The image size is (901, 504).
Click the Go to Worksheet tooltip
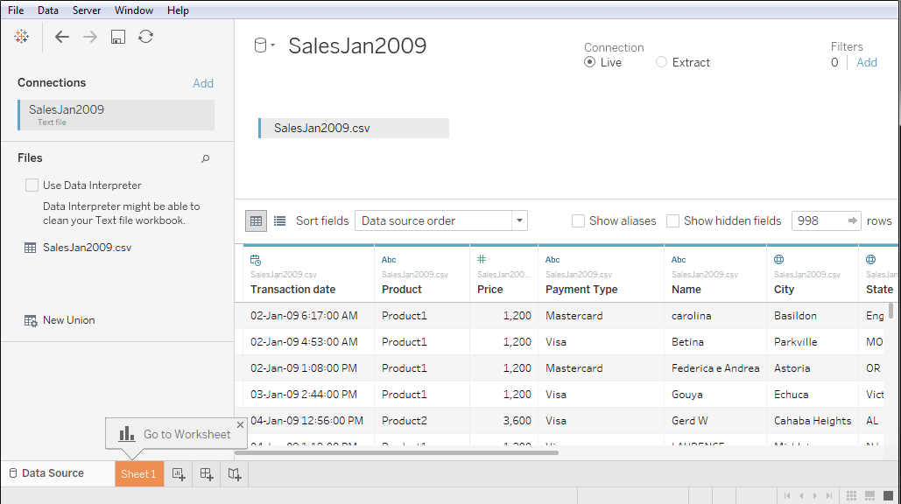coord(176,434)
